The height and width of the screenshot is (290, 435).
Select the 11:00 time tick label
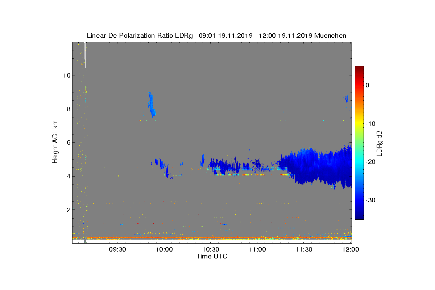click(257, 249)
